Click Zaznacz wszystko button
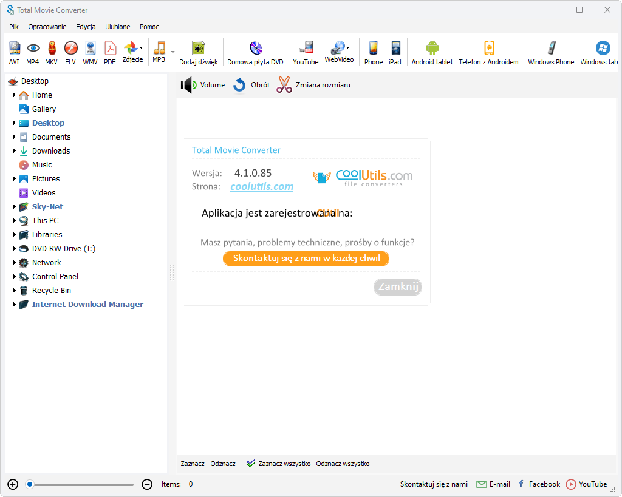The image size is (622, 497). coord(279,464)
